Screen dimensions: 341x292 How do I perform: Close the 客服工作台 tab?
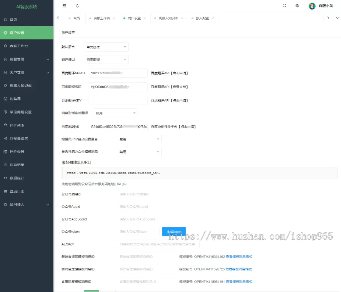point(114,18)
